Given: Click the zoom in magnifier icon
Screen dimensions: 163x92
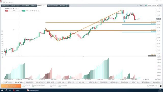Looking at the screenshot, I should coord(36,11).
